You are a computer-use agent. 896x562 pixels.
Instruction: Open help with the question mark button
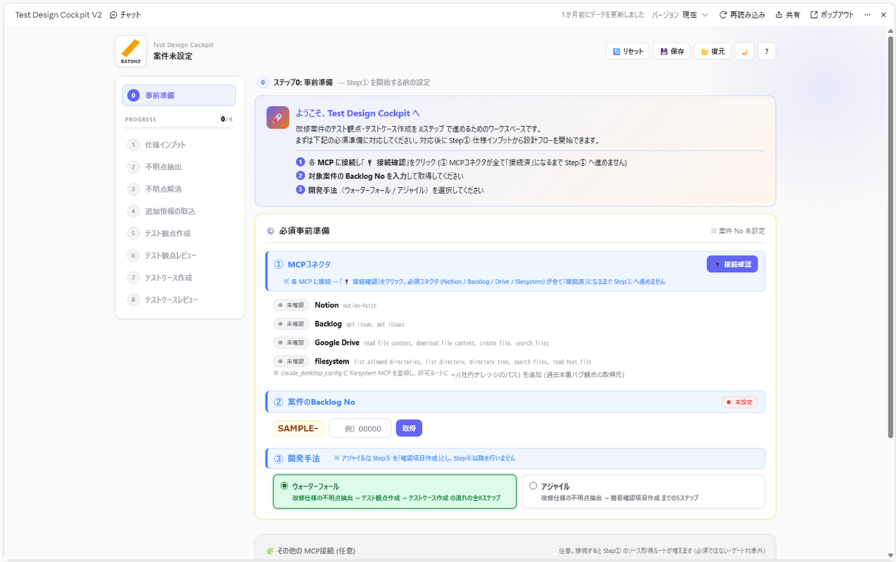[766, 52]
